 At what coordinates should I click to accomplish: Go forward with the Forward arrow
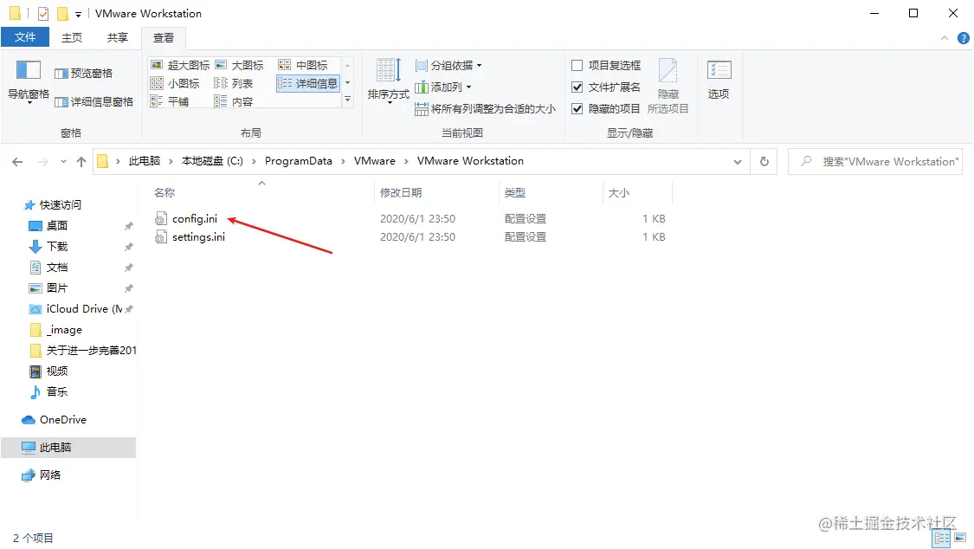(x=43, y=161)
